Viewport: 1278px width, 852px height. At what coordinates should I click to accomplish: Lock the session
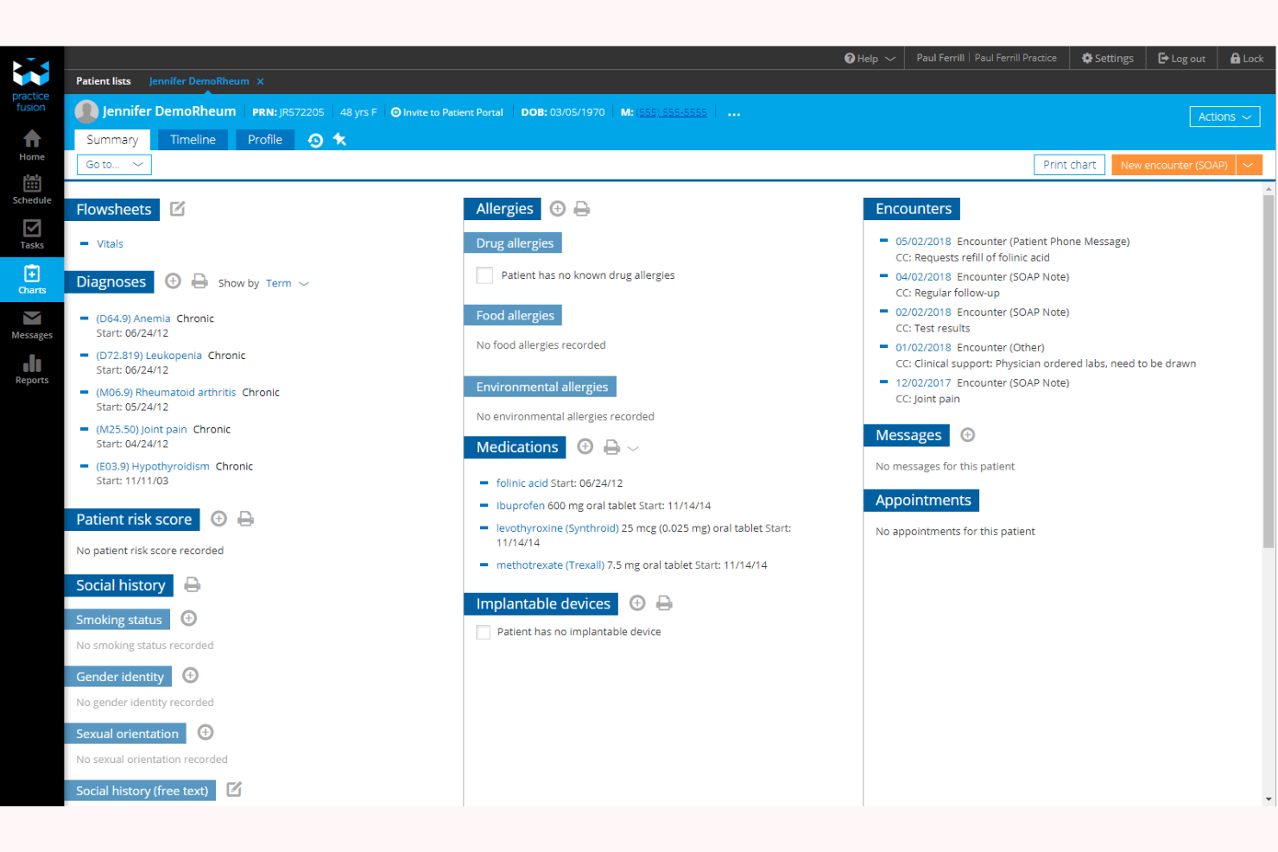tap(1247, 58)
